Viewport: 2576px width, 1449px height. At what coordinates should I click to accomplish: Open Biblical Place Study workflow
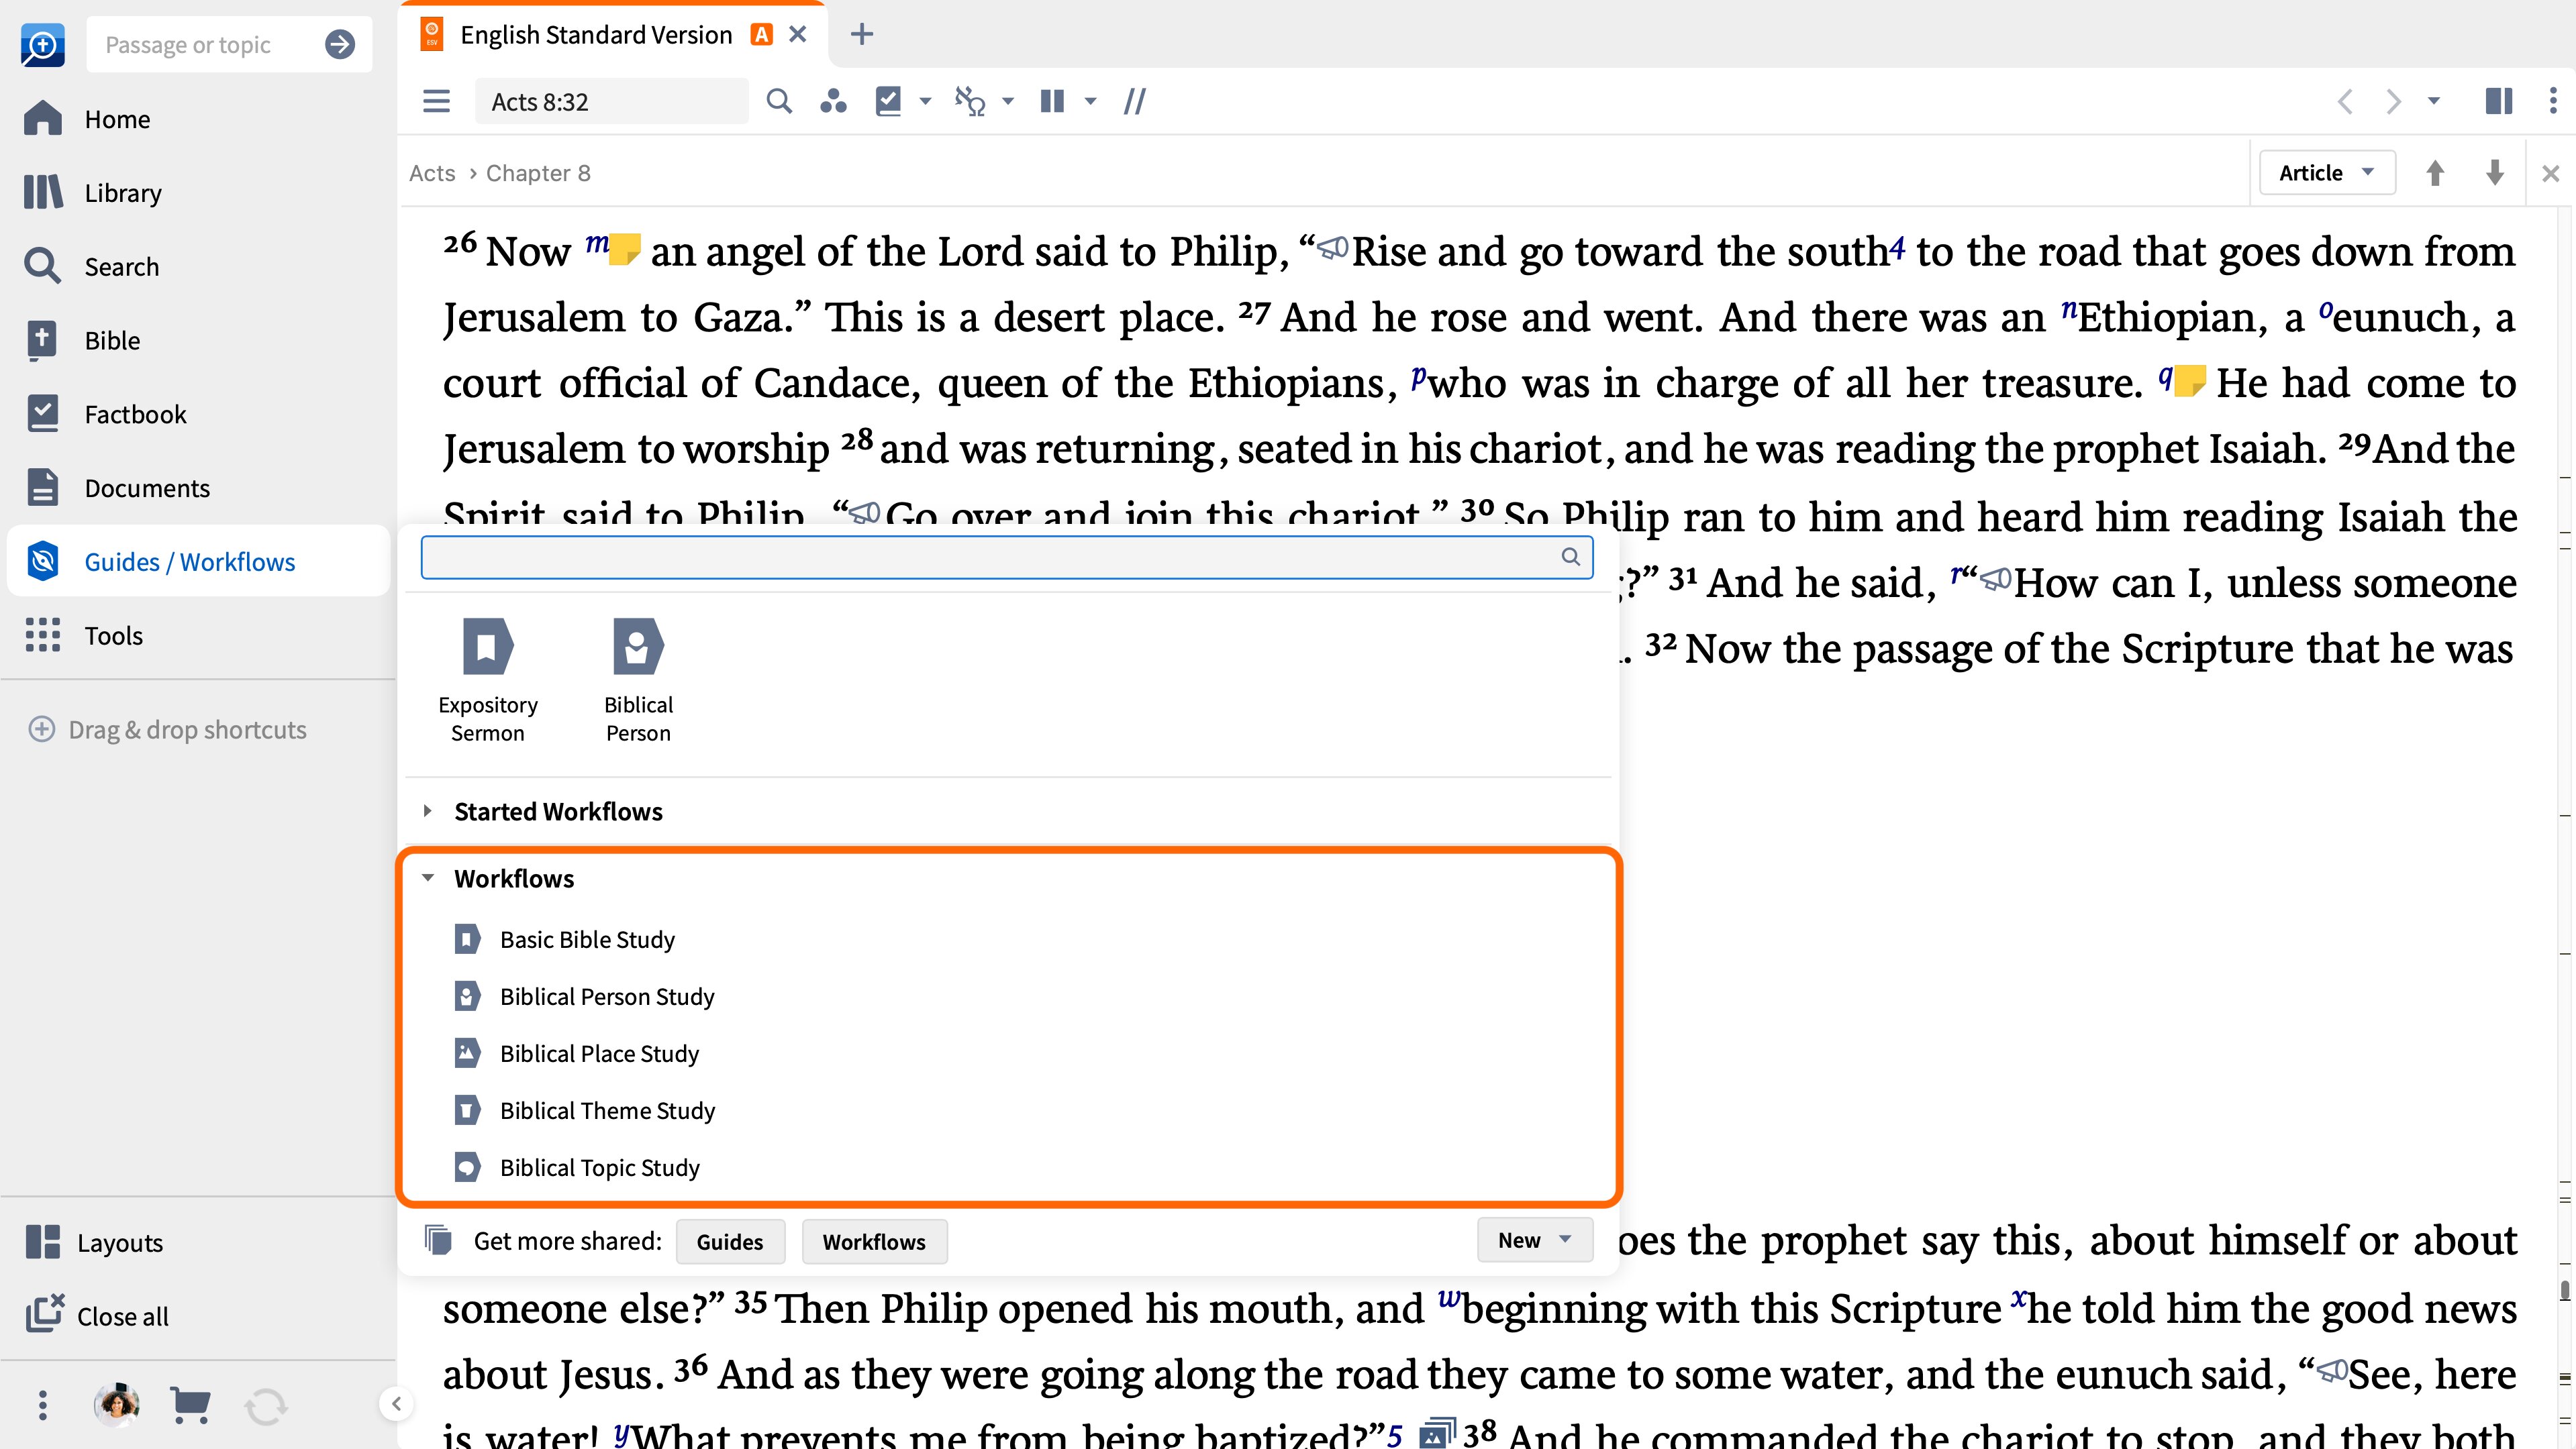(577, 1053)
